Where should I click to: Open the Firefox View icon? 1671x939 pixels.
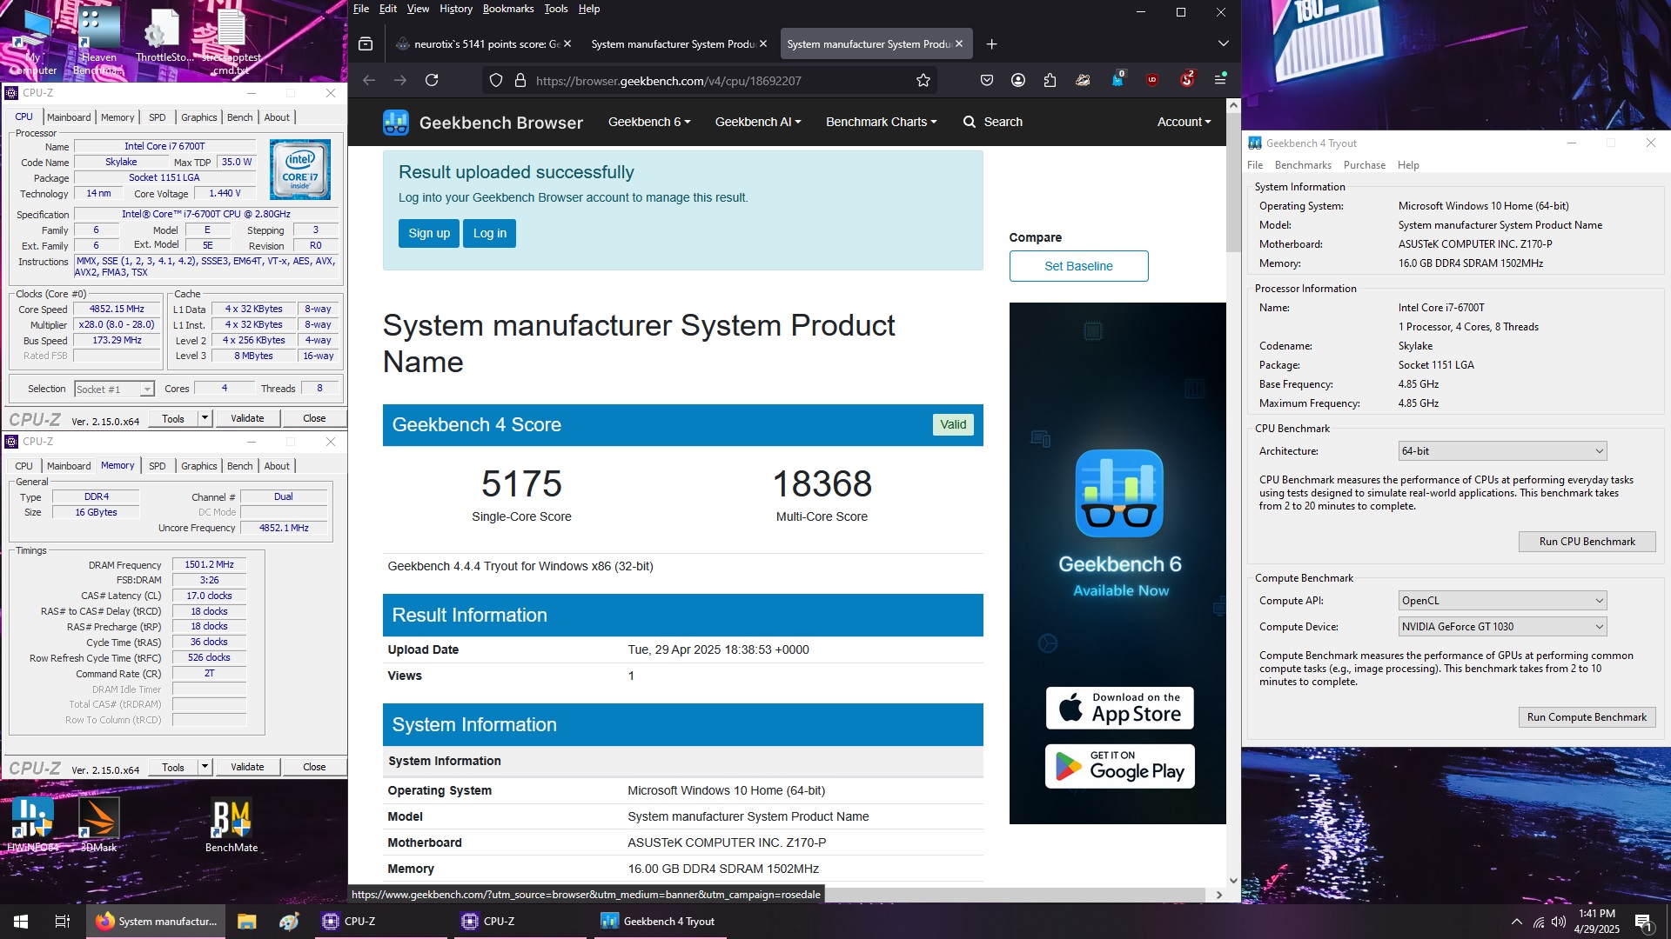pyautogui.click(x=366, y=44)
